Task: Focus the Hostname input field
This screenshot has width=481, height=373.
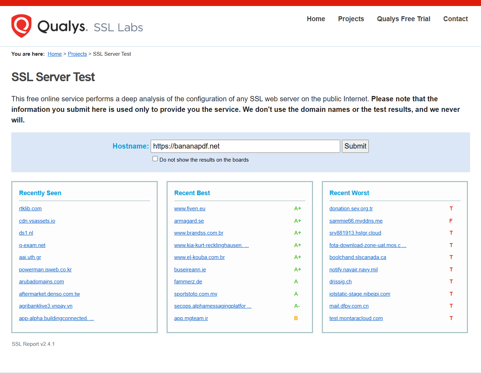Action: click(245, 146)
